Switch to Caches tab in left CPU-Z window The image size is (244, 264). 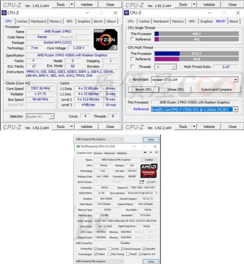point(22,21)
